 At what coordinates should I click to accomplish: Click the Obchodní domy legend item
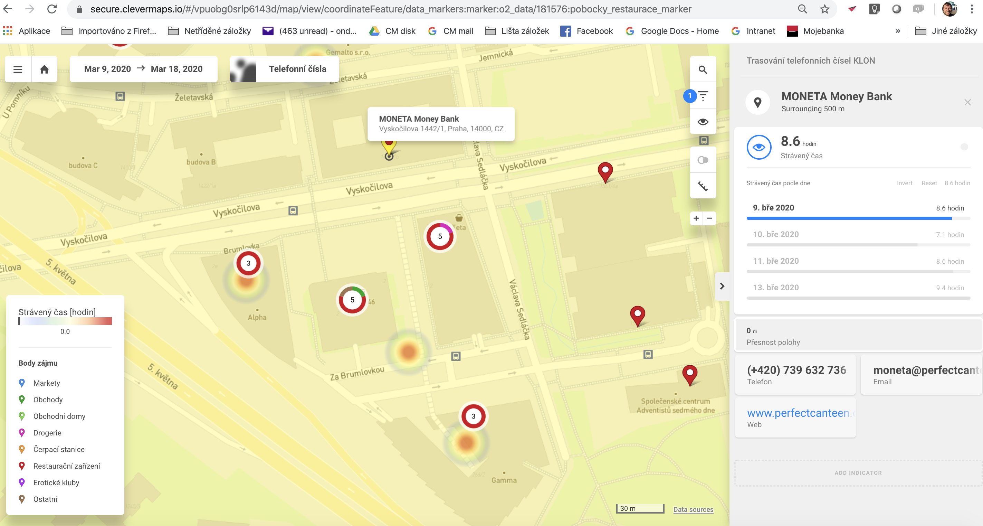pyautogui.click(x=52, y=416)
